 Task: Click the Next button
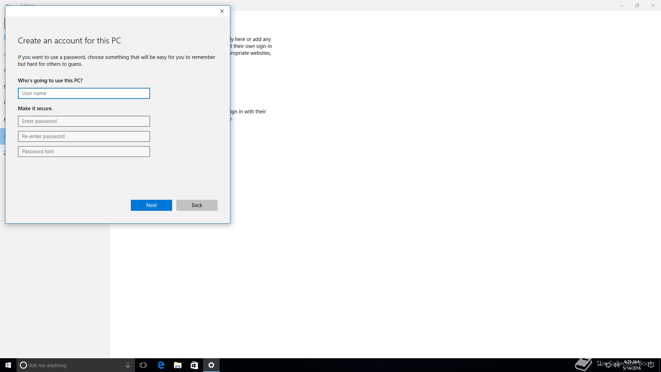[151, 205]
